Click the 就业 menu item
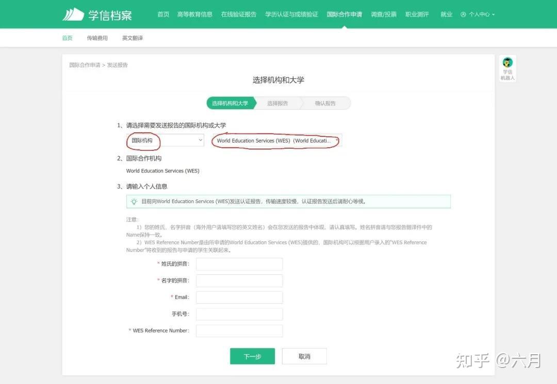 pos(447,14)
